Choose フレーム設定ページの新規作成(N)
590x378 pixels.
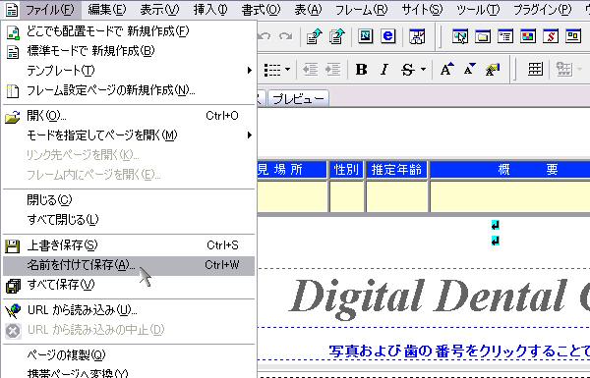pos(129,90)
